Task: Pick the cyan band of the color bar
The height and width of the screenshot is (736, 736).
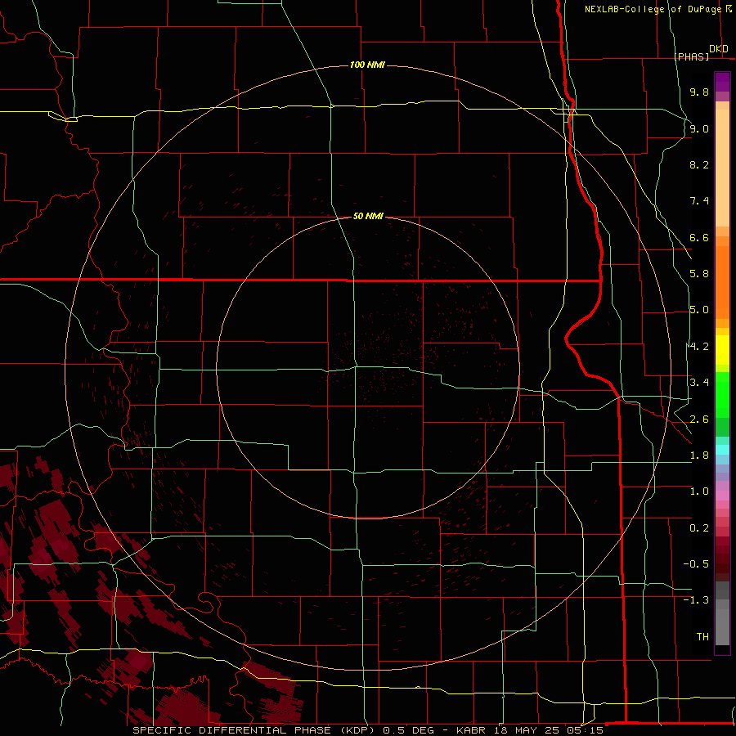Action: (722, 450)
